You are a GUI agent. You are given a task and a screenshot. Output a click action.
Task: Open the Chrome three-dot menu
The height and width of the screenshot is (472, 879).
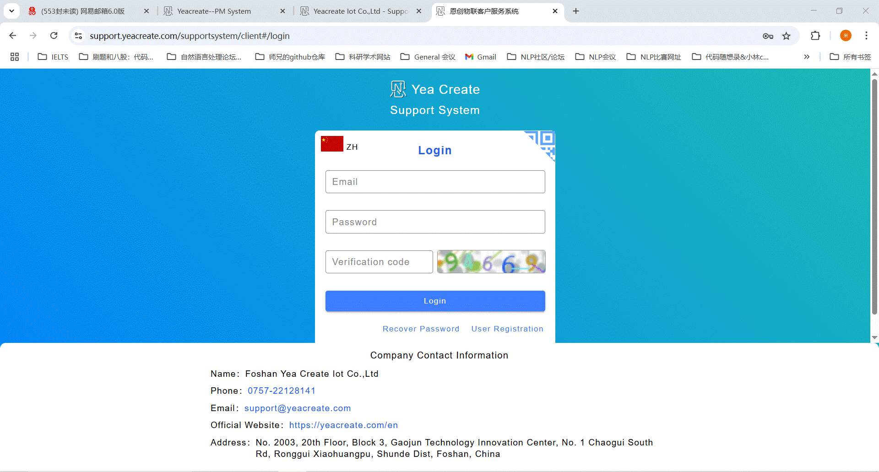tap(866, 36)
